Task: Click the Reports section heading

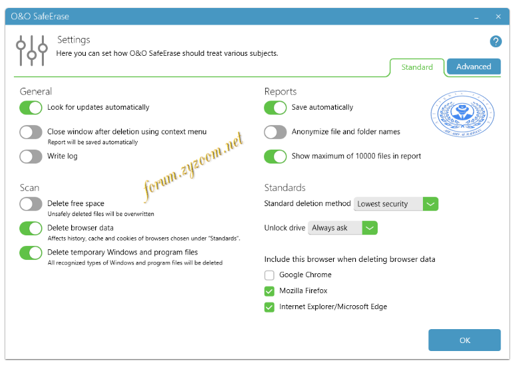Action: tap(281, 91)
